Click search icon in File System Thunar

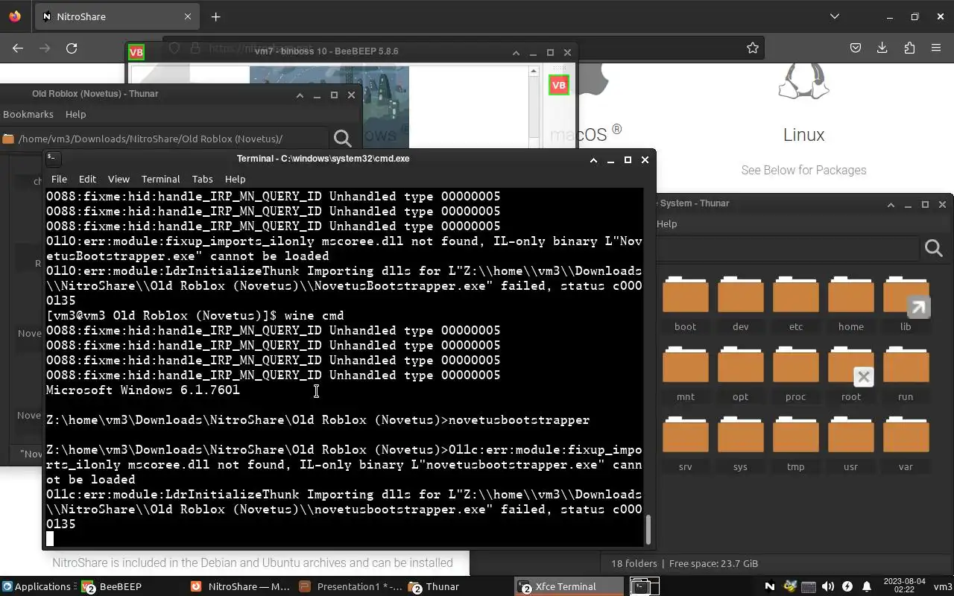click(934, 248)
